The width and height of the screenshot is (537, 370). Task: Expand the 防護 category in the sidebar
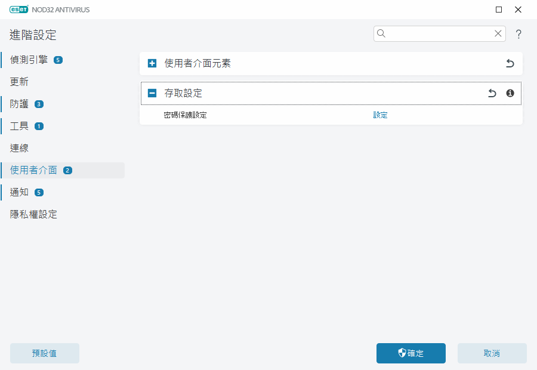tap(18, 103)
